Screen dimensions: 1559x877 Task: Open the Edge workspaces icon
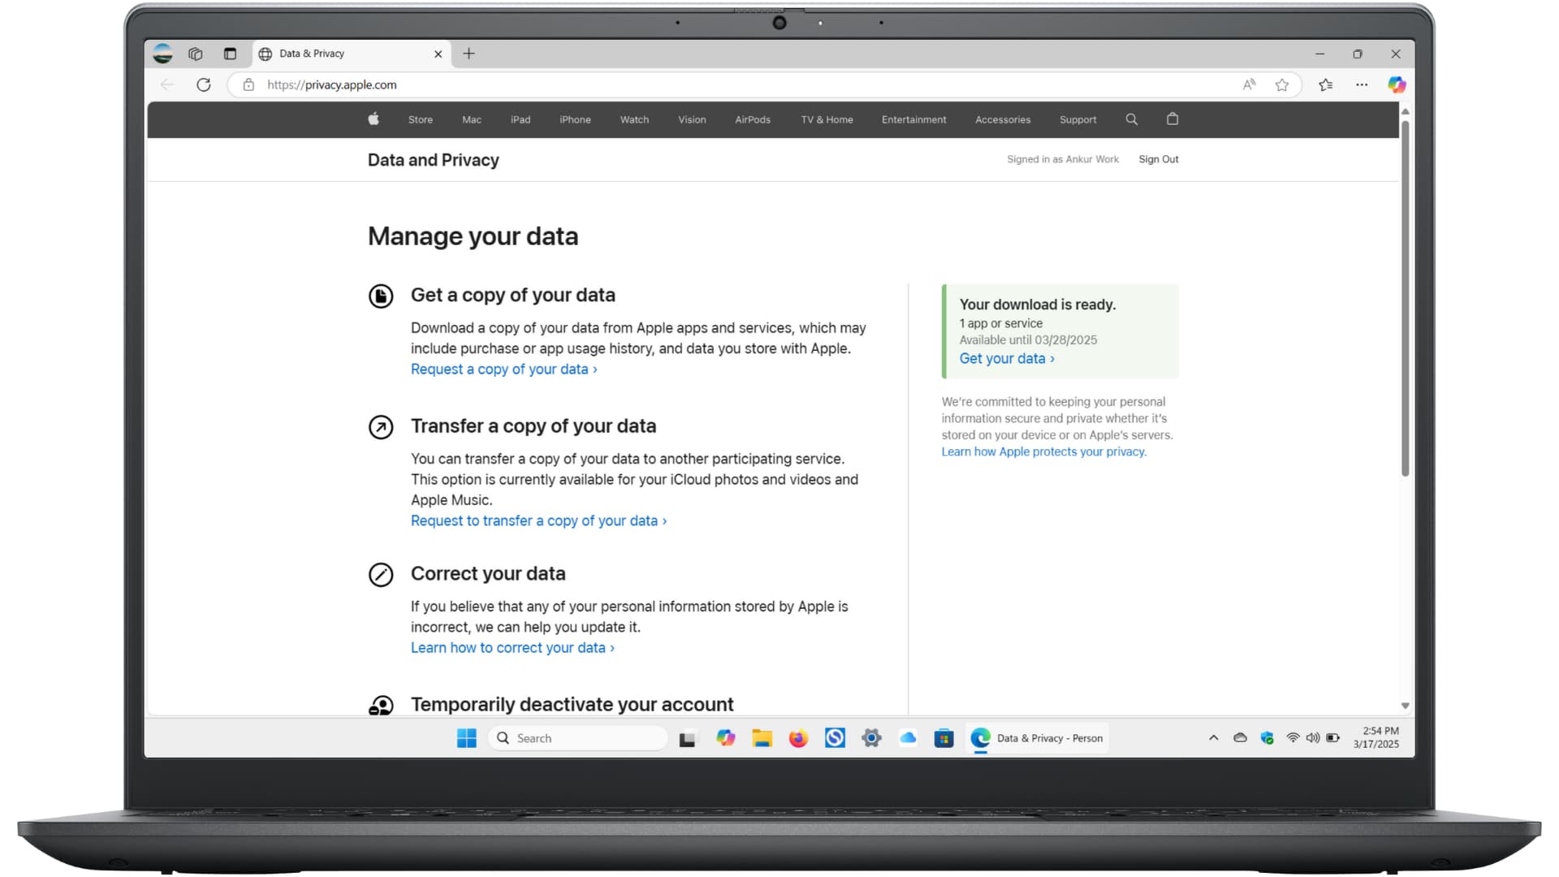(195, 54)
